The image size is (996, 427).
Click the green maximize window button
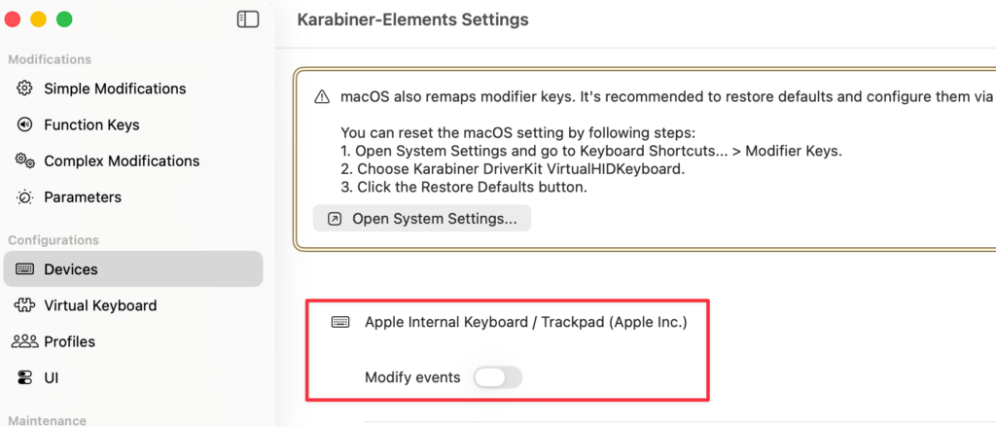pos(64,18)
